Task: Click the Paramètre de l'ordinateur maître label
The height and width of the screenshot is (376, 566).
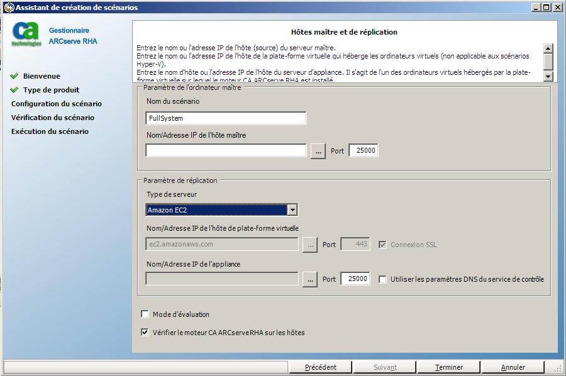Action: 192,87
